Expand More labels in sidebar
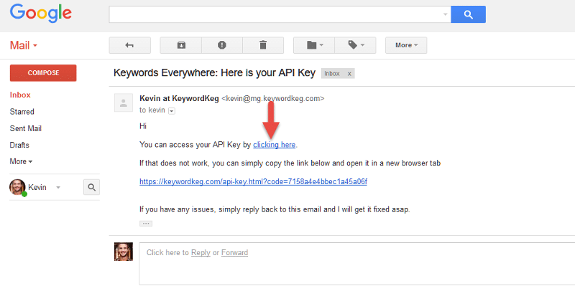The width and height of the screenshot is (575, 291). pos(21,161)
